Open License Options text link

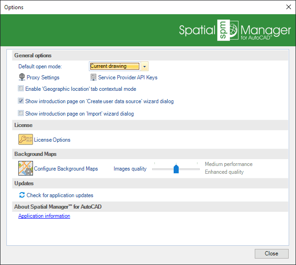[52, 140]
